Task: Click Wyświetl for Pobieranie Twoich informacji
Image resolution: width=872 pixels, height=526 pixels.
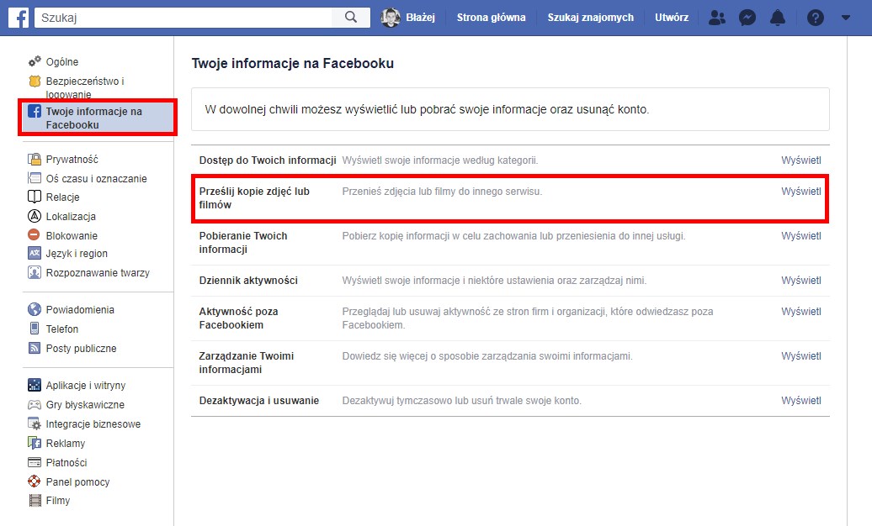Action: tap(800, 236)
